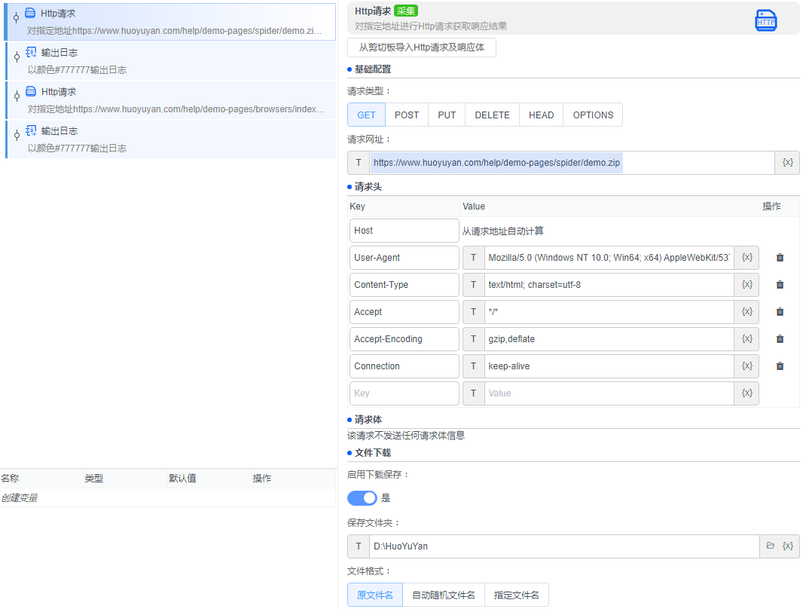Select auto random file name format
The height and width of the screenshot is (609, 803).
point(444,595)
